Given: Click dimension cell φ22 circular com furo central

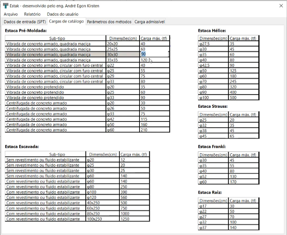Looking at the screenshot, I should coord(122,65).
